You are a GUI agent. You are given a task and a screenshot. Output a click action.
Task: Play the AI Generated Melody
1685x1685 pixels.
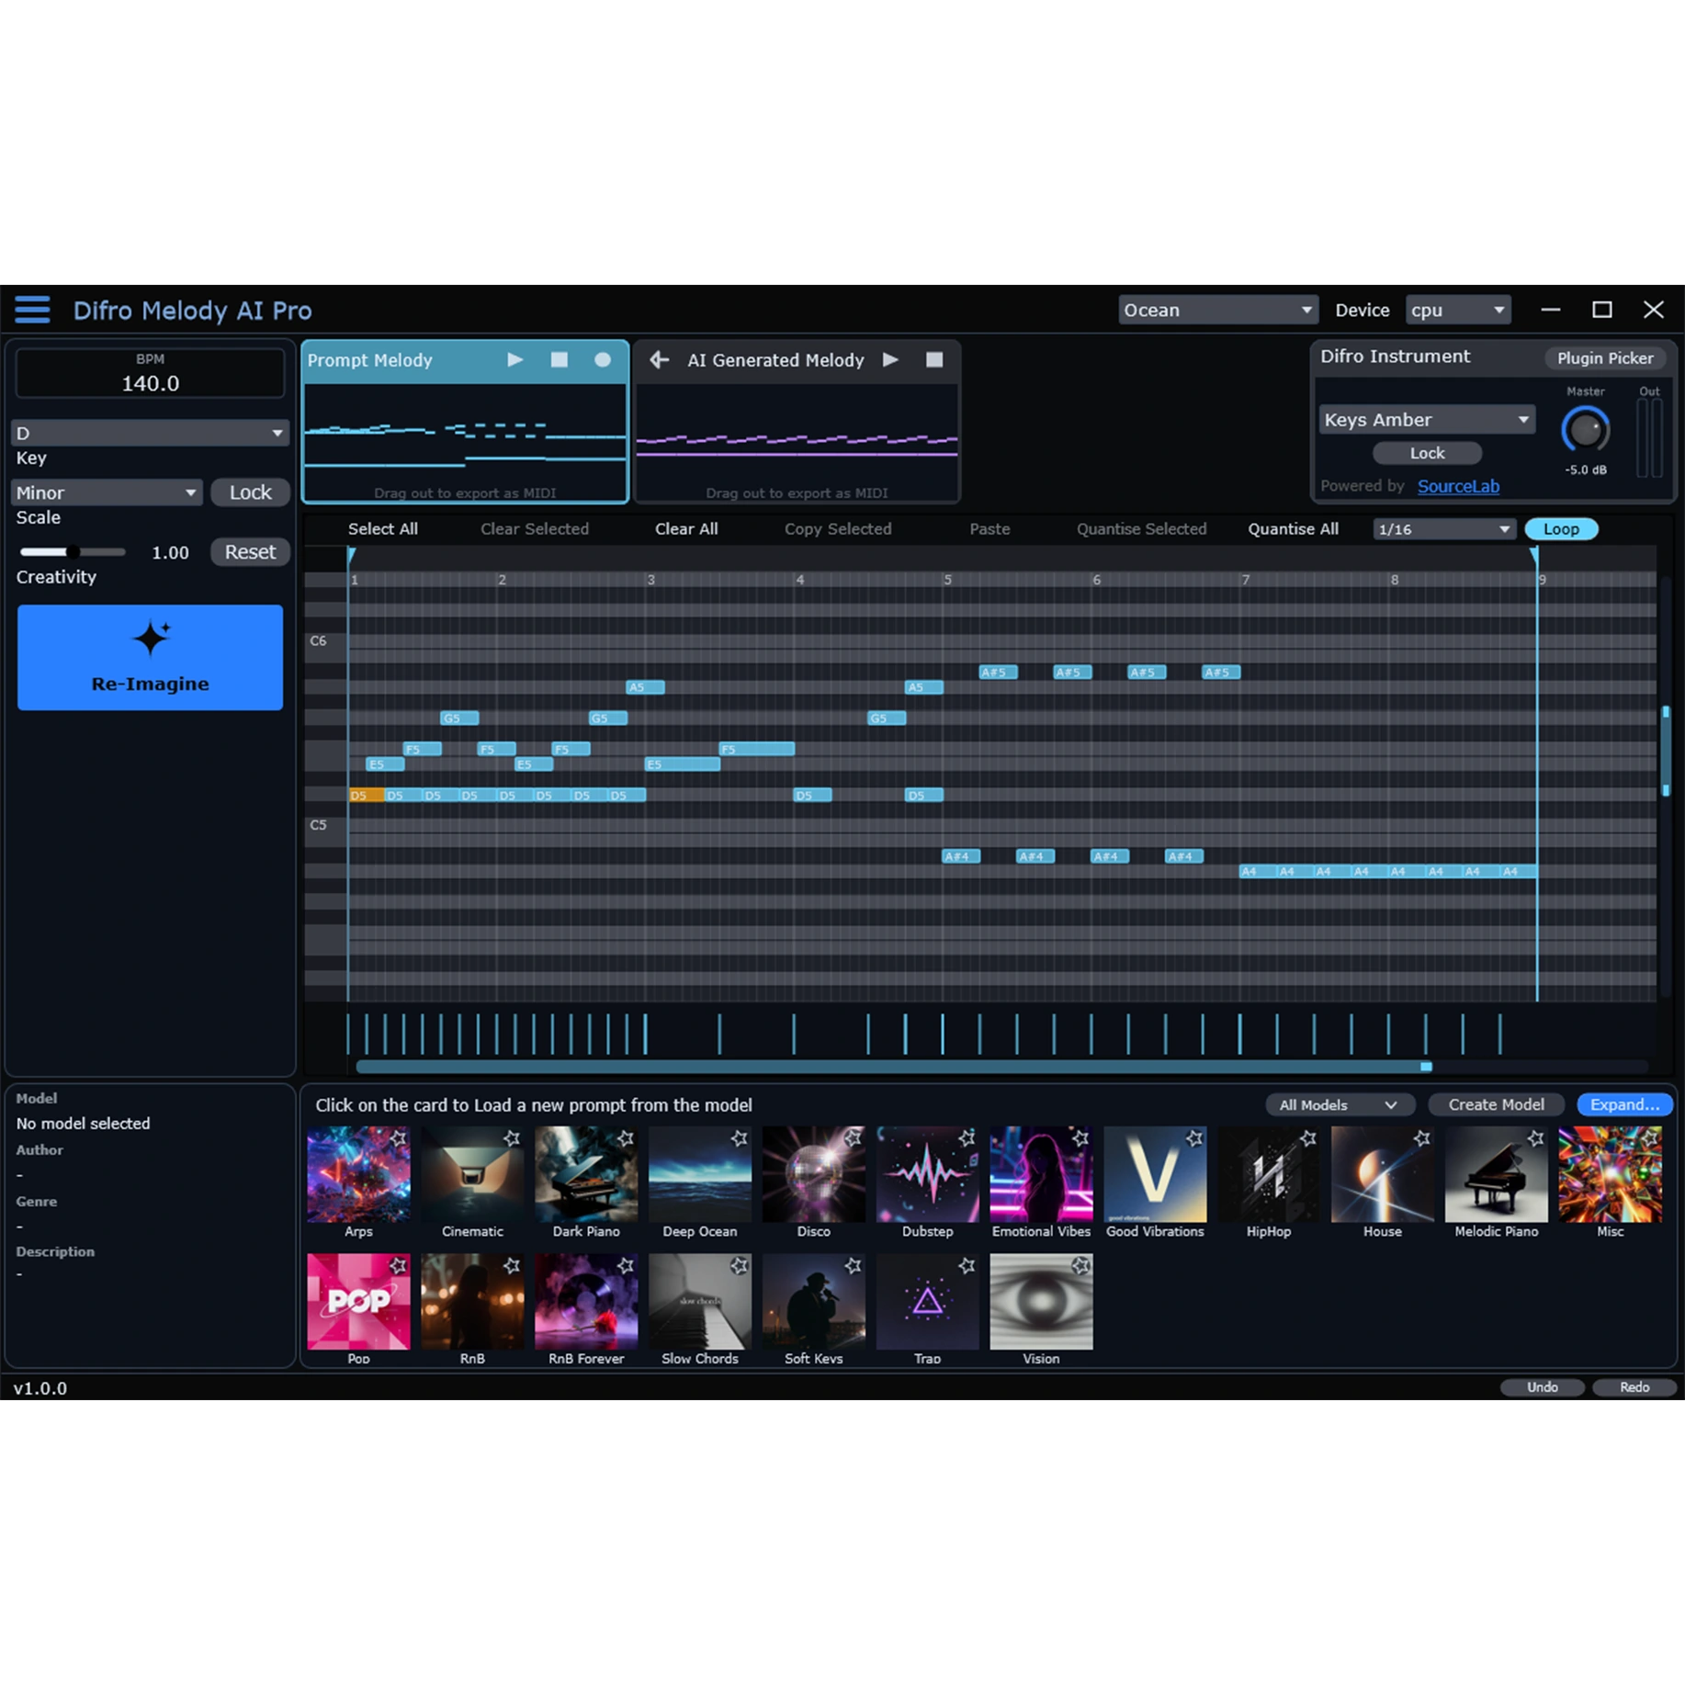[890, 360]
